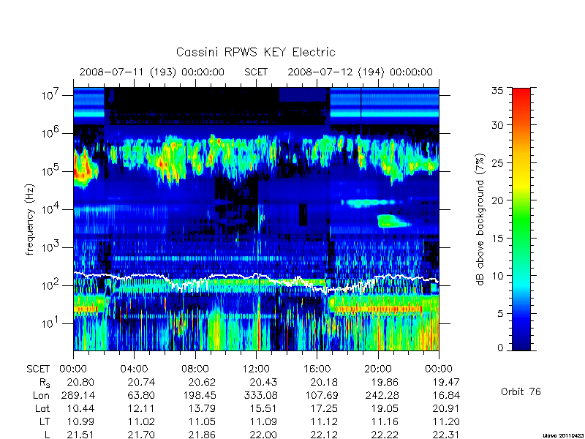Click the LT row label
585x439 pixels.
(x=45, y=422)
